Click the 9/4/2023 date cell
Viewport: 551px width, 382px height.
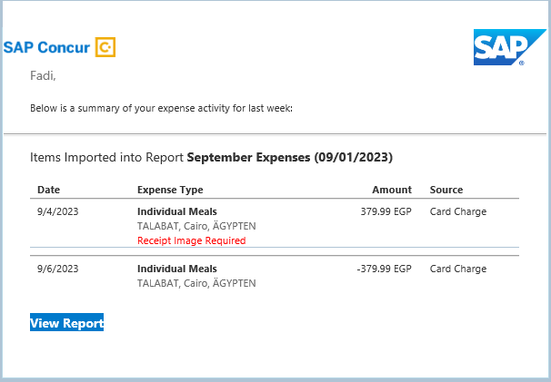(57, 211)
